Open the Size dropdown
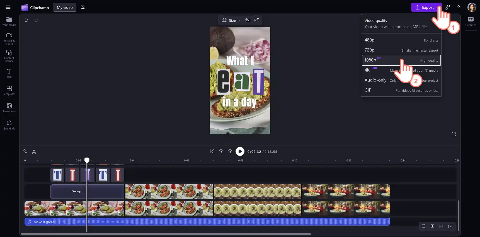480x237 pixels. click(231, 20)
